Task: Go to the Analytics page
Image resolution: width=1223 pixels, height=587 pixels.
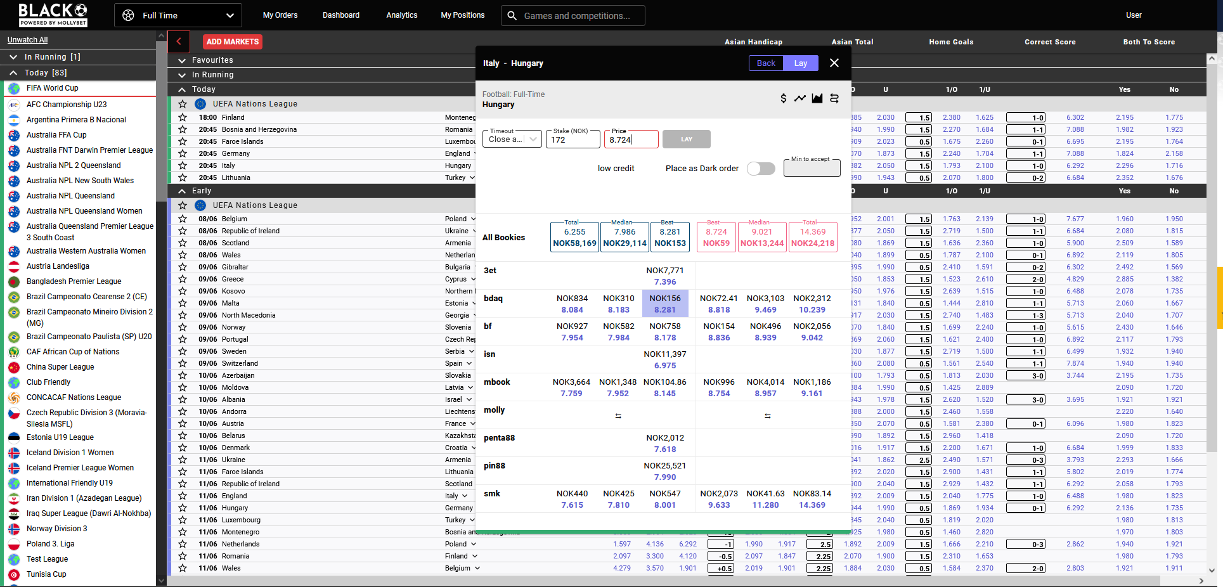Action: point(401,15)
